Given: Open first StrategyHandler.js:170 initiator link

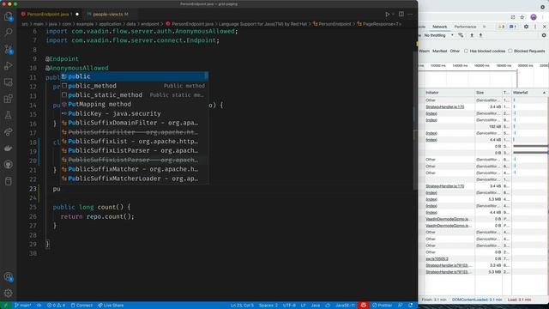Looking at the screenshot, I should tap(444, 106).
